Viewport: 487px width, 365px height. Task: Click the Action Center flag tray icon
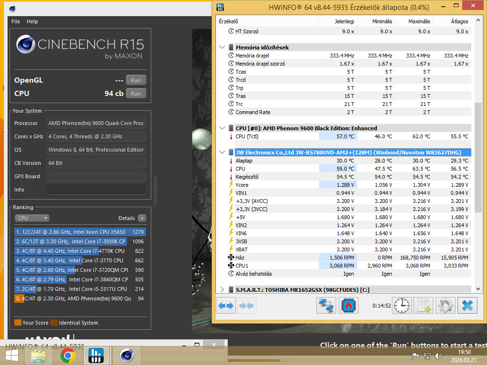415,355
